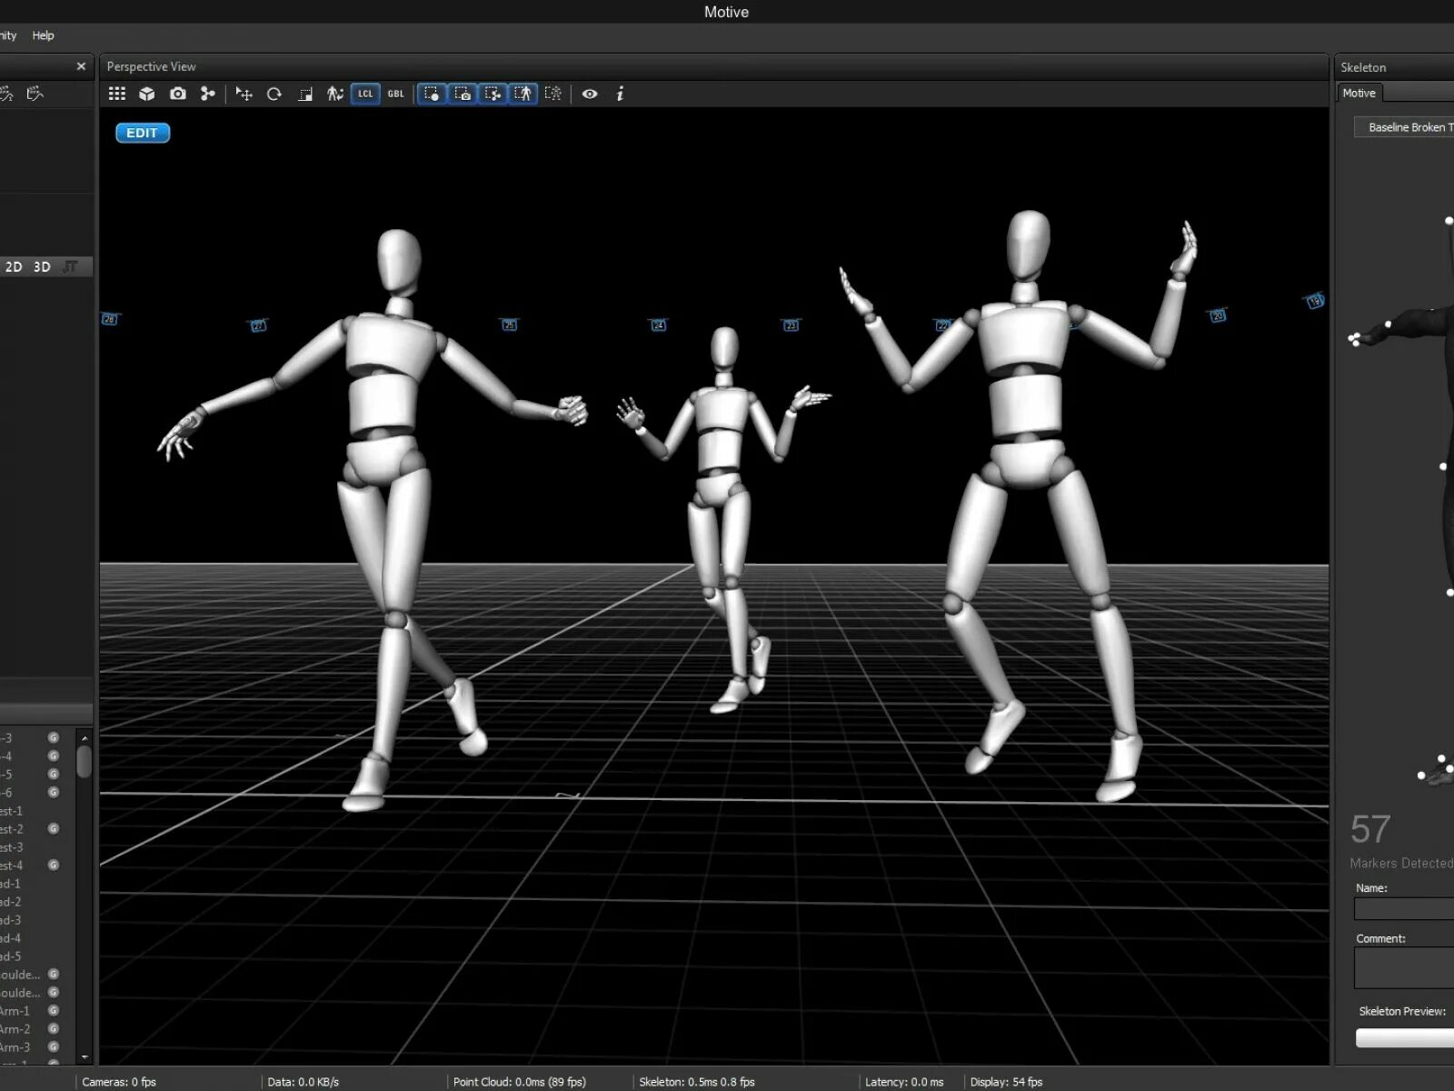Select the scale tool icon
Image resolution: width=1454 pixels, height=1091 pixels.
point(305,94)
